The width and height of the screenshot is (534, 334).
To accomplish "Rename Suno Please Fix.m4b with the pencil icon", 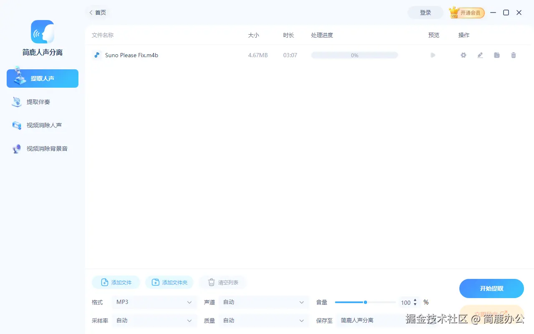I will pyautogui.click(x=480, y=55).
